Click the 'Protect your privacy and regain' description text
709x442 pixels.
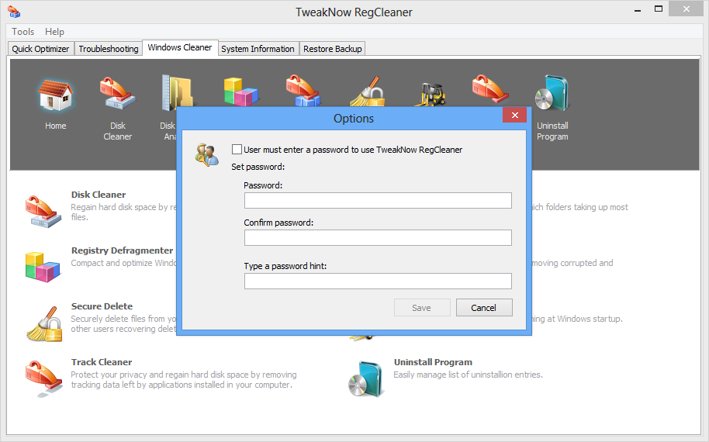[x=184, y=380]
